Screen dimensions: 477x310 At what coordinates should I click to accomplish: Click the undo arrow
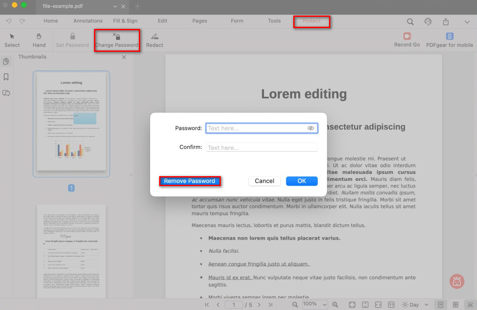click(x=9, y=21)
